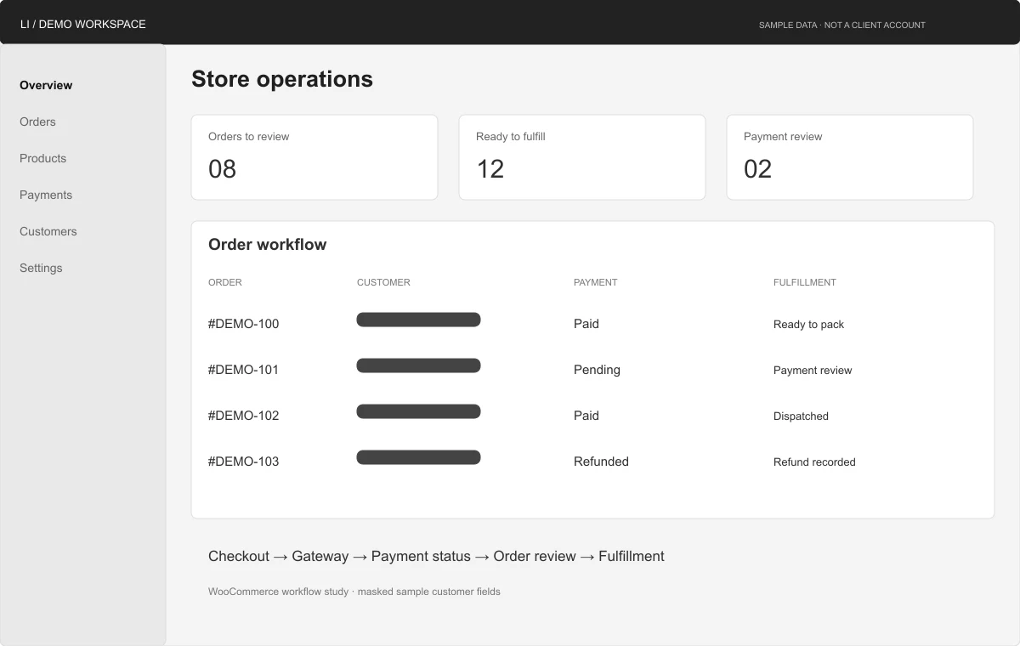
Task: Go to Orders in the sidebar
Action: coord(37,122)
